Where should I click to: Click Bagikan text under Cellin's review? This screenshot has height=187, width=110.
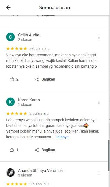tap(48, 79)
